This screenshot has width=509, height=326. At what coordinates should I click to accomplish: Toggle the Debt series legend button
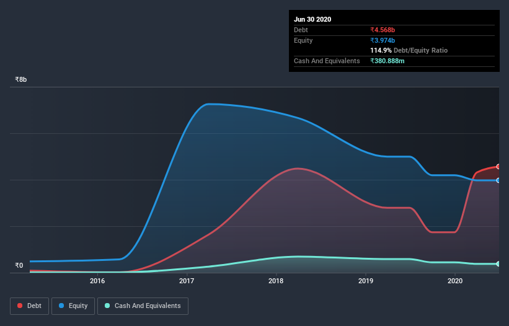(29, 306)
